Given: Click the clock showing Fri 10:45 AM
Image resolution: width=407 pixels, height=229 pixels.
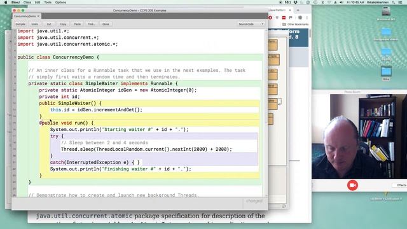Looking at the screenshot, I should (x=355, y=3).
